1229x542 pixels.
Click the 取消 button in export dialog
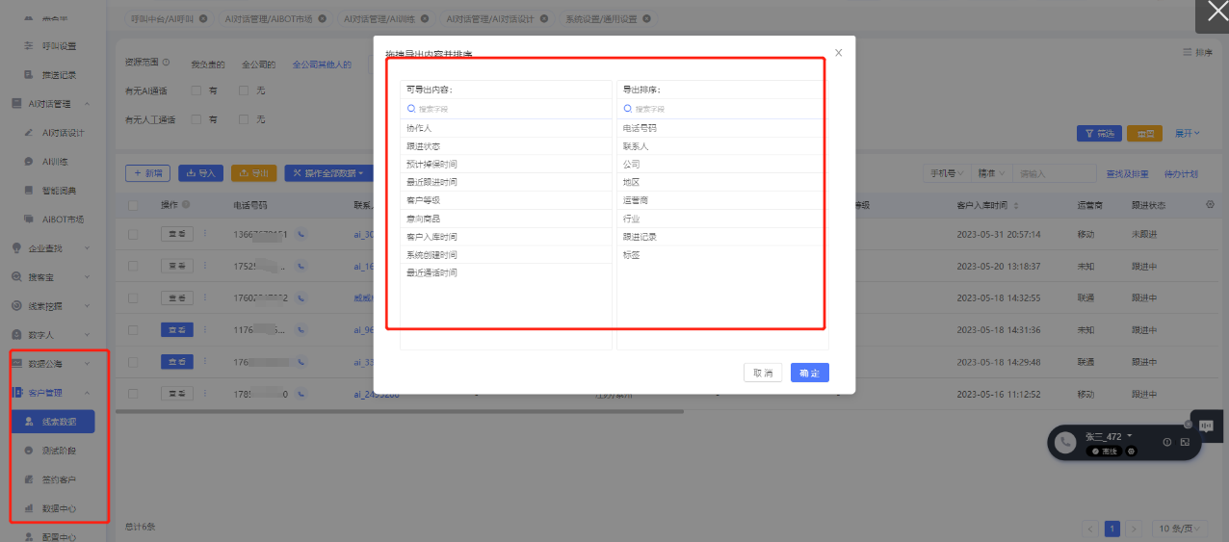(x=763, y=373)
